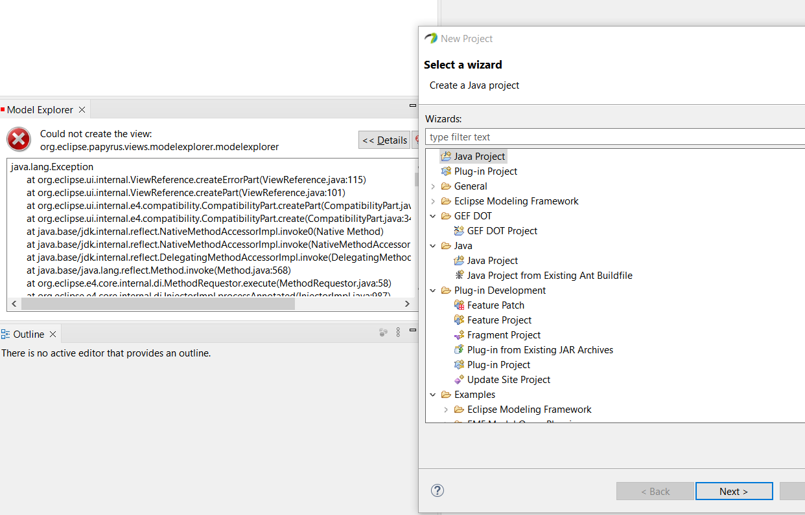
Task: Expand the General wizard category
Action: point(433,186)
